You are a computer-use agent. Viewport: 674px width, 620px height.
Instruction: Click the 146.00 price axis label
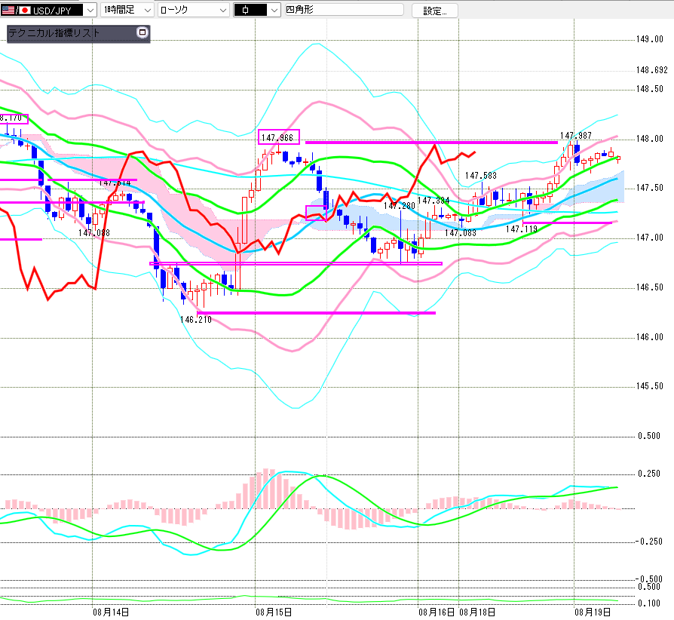click(x=650, y=337)
